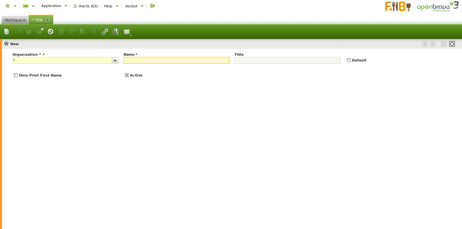Expand the docbot user menu

134,6
